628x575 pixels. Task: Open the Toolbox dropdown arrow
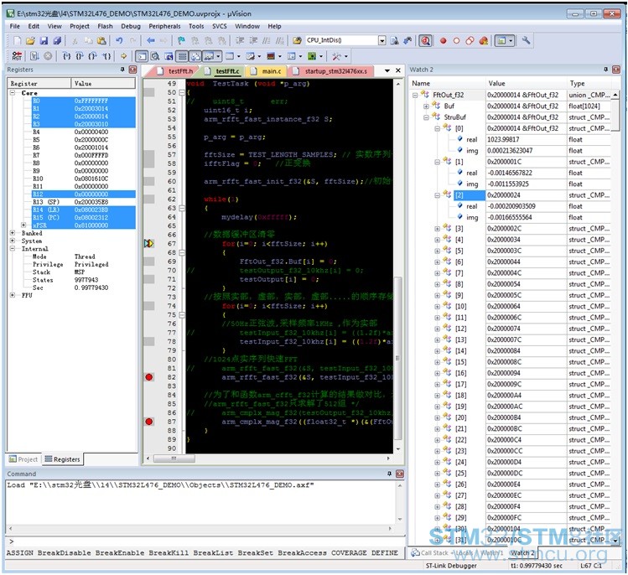coord(346,56)
